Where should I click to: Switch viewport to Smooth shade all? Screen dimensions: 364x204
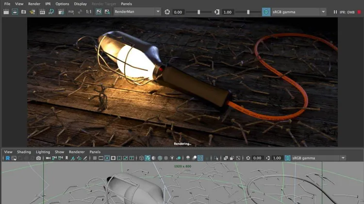tap(148, 158)
